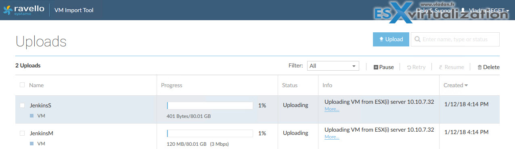Click the Resume icon
The image size is (515, 149).
(441, 67)
